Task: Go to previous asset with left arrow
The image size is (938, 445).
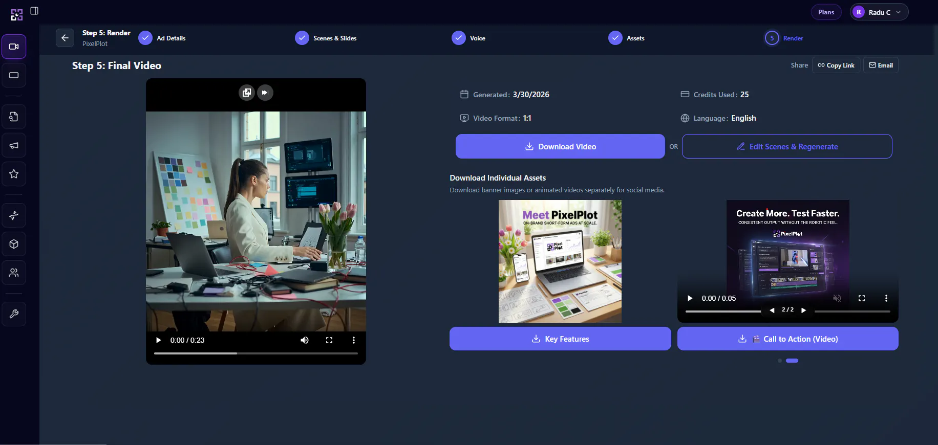Action: pyautogui.click(x=772, y=310)
